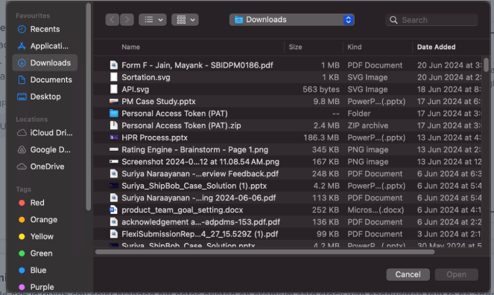This screenshot has height=295, width=494.
Task: Click the 186.3 MB size value
Action: coord(321,137)
